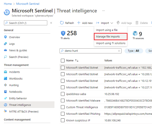152x124 pixels.
Task: Click the Search (Preview) magnifier icon
Action: 6,57
